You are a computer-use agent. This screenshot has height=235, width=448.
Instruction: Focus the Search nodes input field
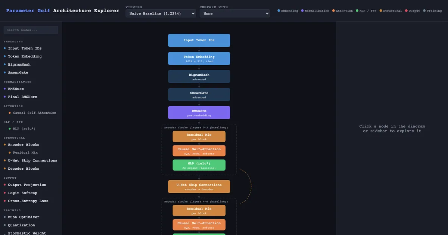(31, 30)
